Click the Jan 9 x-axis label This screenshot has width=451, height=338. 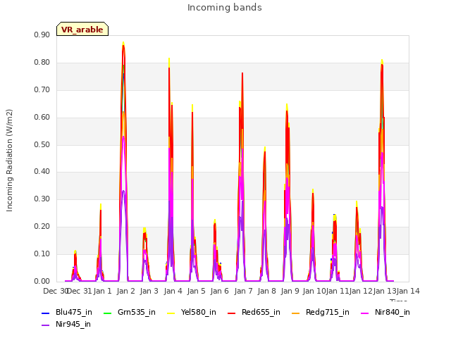click(x=290, y=291)
